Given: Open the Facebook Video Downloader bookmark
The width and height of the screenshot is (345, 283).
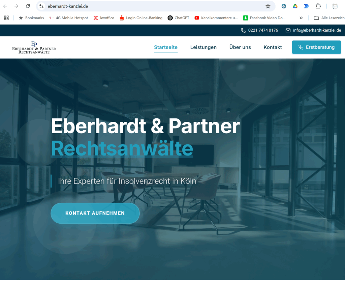Looking at the screenshot, I should pyautogui.click(x=264, y=18).
